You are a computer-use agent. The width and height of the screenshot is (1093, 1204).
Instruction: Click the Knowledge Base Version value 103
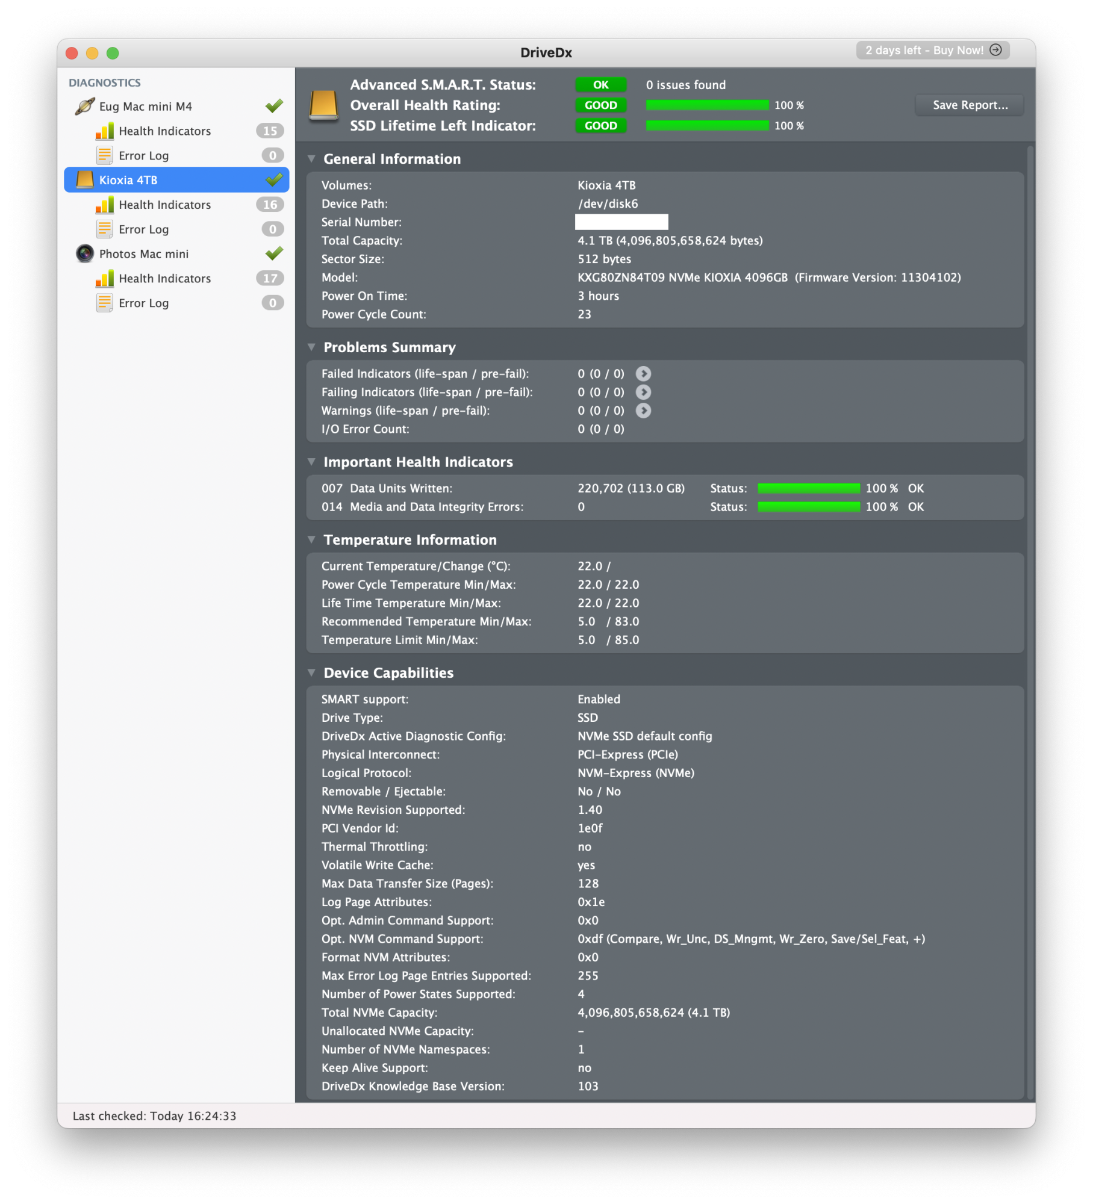click(588, 1087)
